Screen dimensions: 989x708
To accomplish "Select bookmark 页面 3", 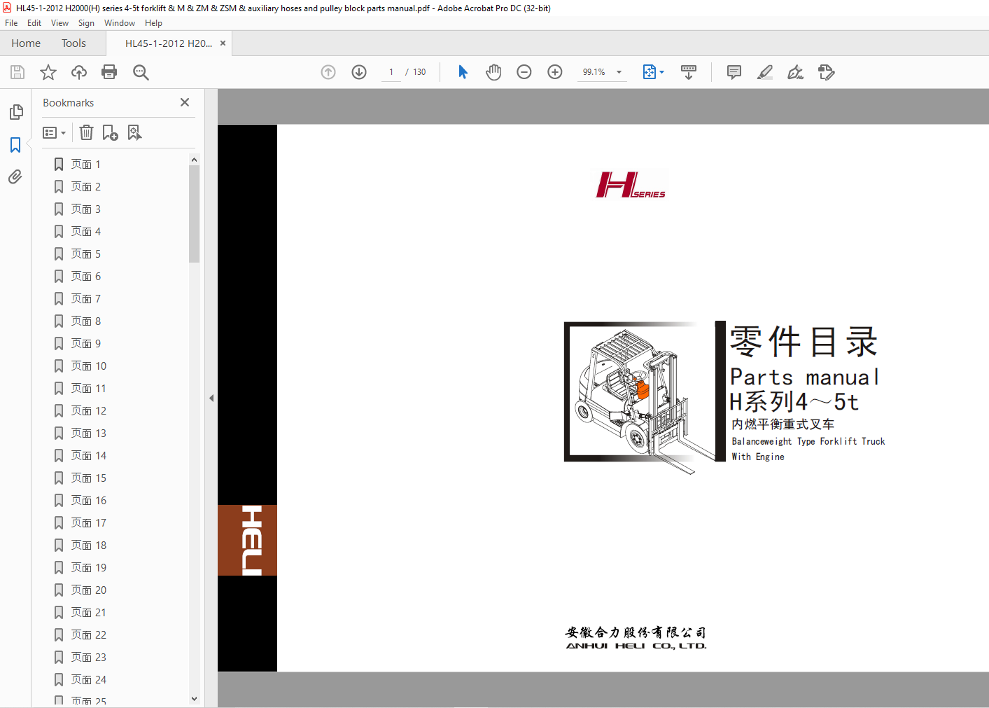I will (x=85, y=209).
